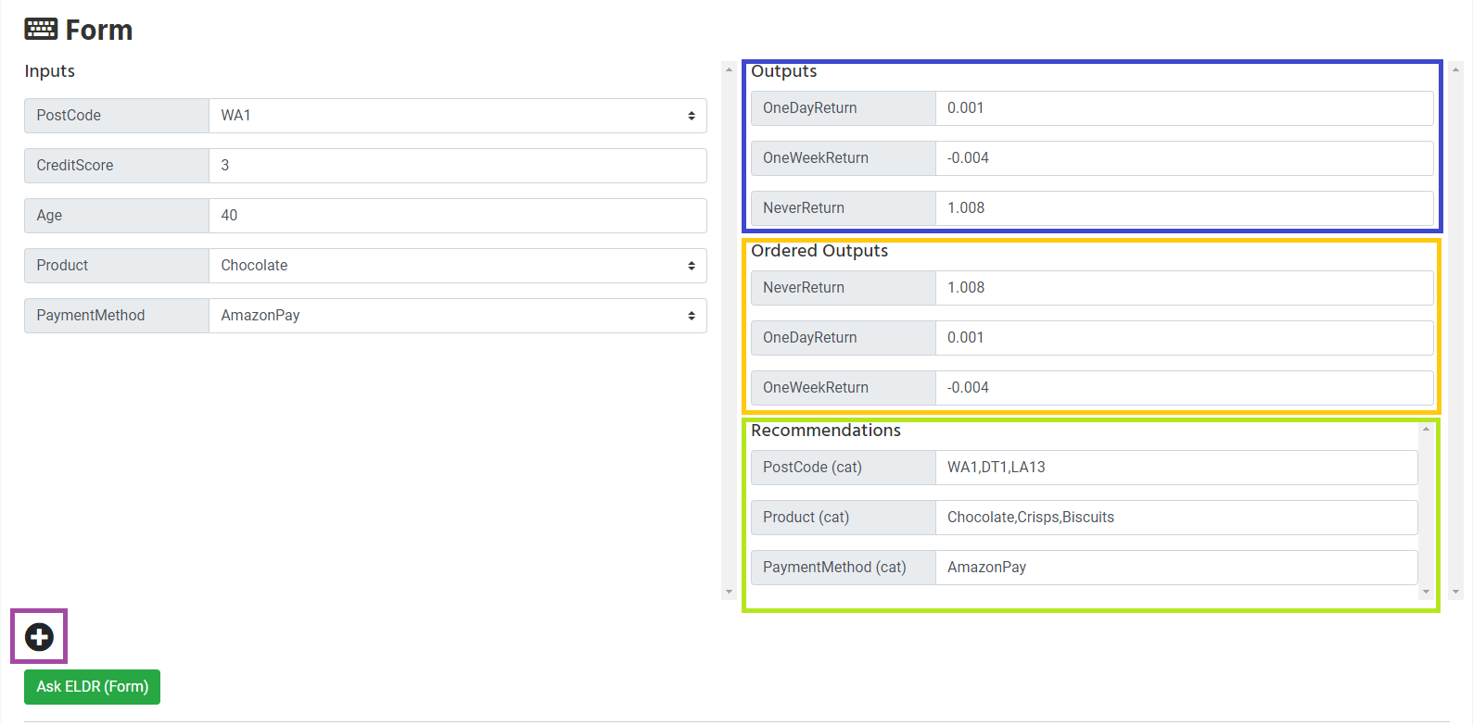Viewport: 1473px width, 725px height.
Task: Click the plus circle add icon
Action: 39,637
